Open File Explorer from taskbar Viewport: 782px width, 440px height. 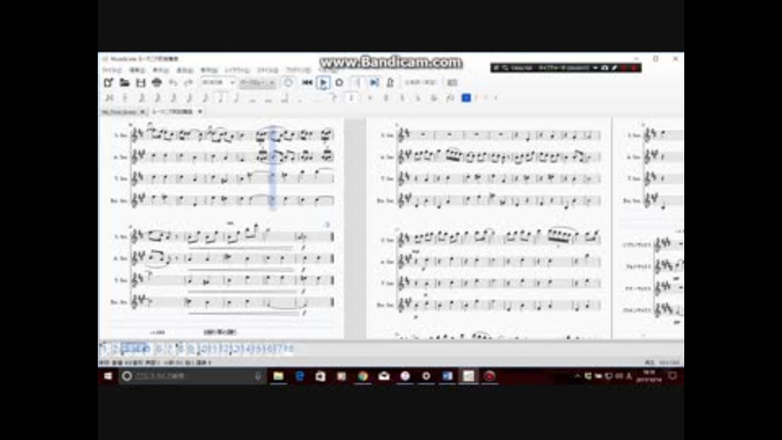tap(279, 376)
